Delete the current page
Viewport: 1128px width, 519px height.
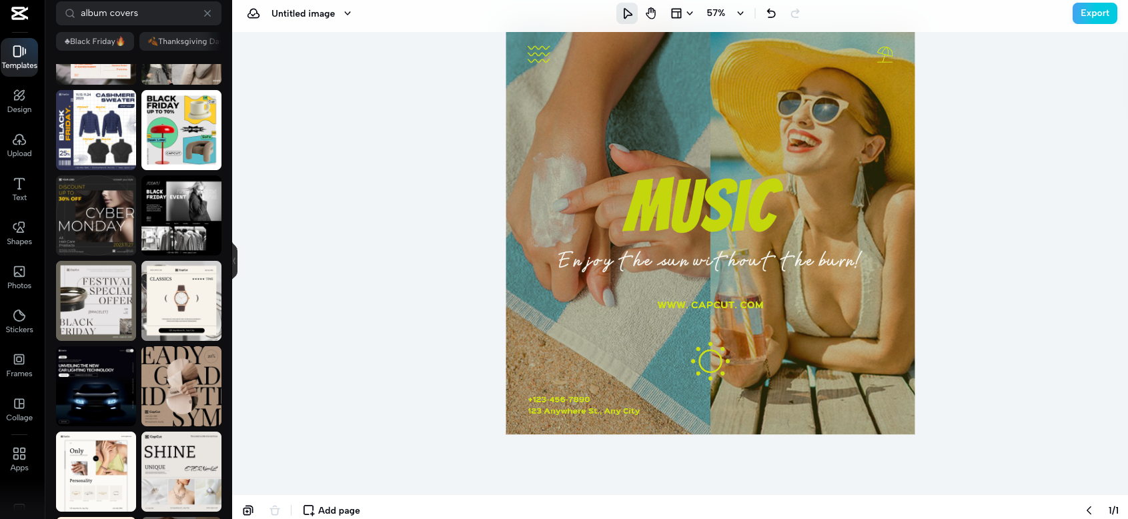coord(275,510)
